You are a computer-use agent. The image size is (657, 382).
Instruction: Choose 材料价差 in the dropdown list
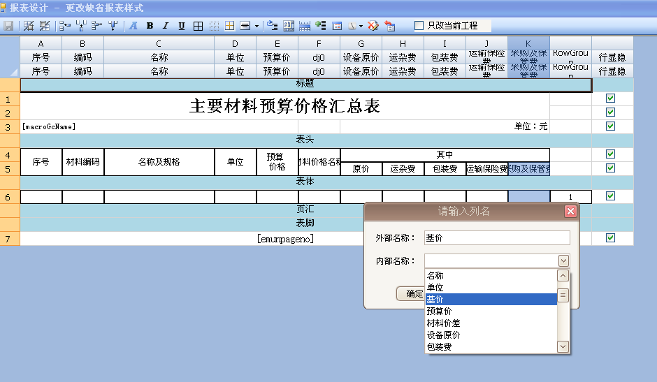(x=443, y=323)
